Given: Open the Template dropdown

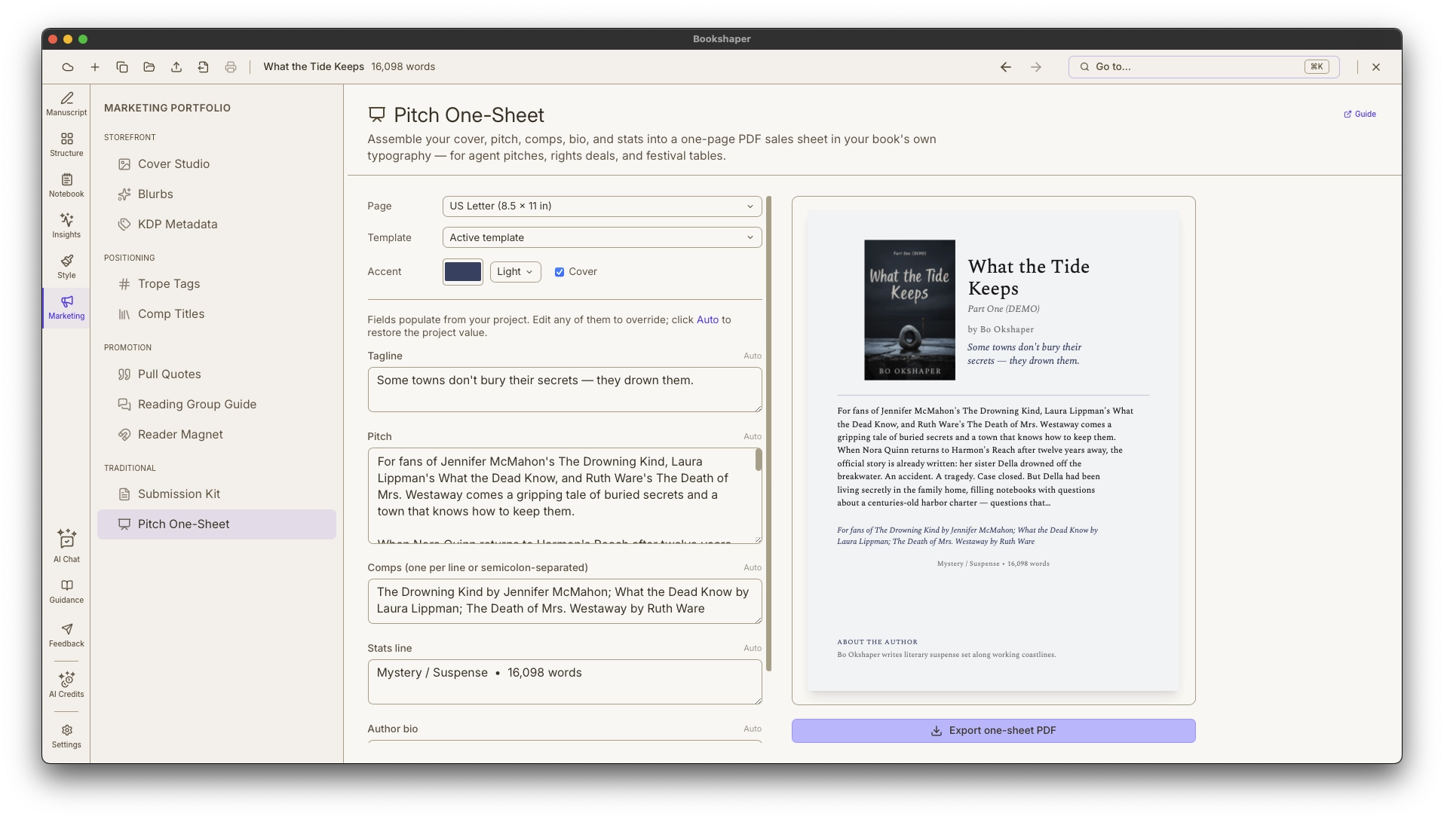Looking at the screenshot, I should pyautogui.click(x=602, y=237).
